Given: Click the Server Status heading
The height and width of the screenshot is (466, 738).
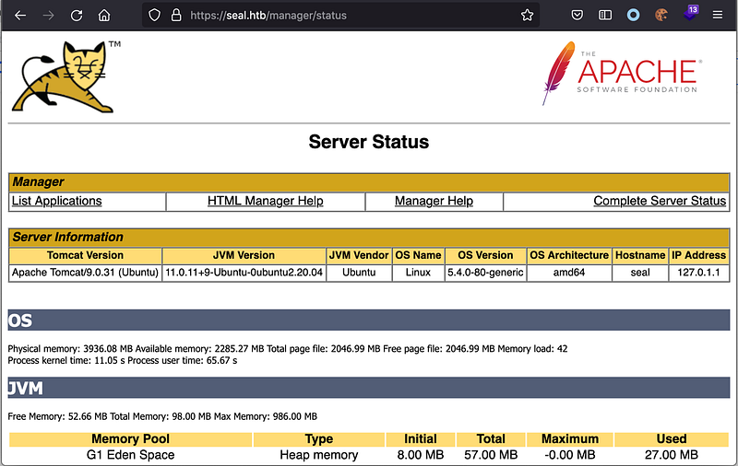Looking at the screenshot, I should pos(368,142).
